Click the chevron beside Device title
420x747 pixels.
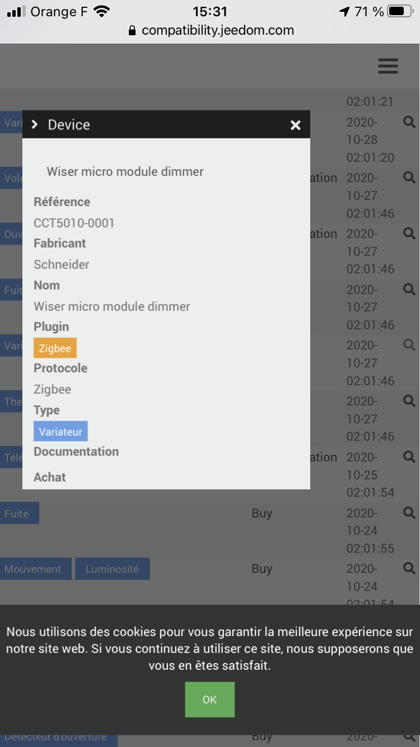pyautogui.click(x=35, y=124)
